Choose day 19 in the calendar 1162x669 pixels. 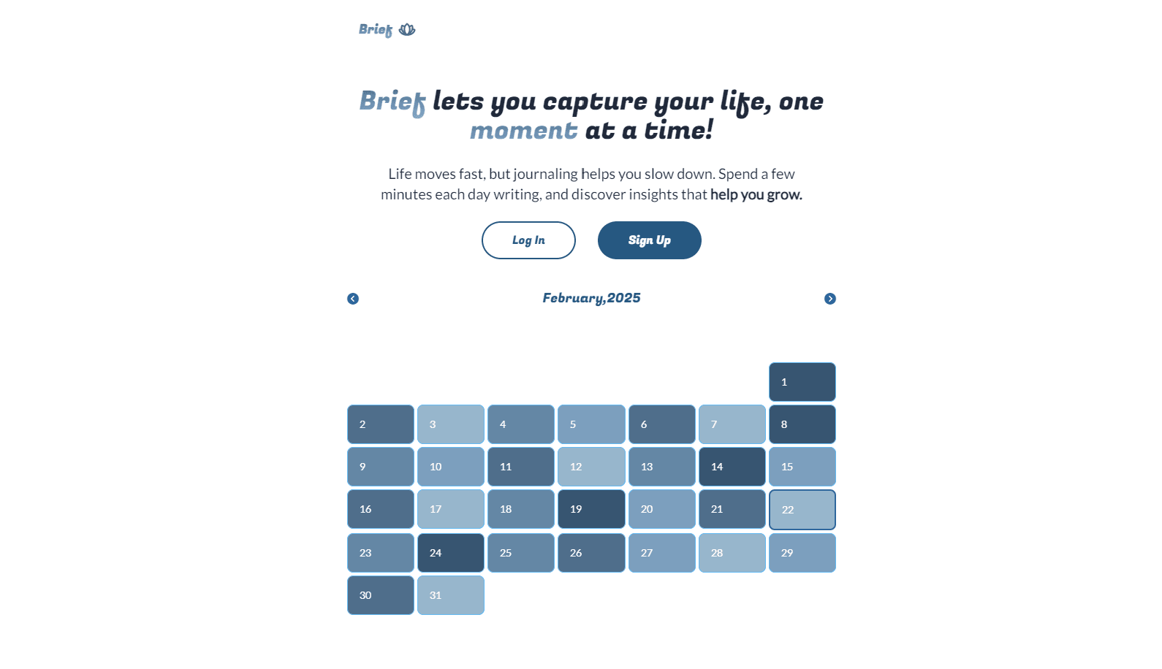(x=591, y=509)
